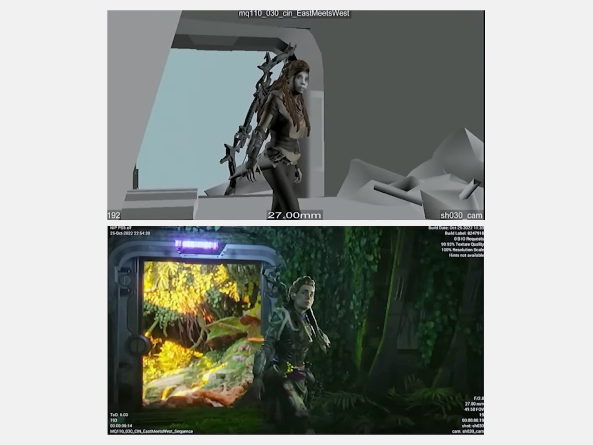Click the Build Date text overlay
The width and height of the screenshot is (593, 445).
pos(456,228)
